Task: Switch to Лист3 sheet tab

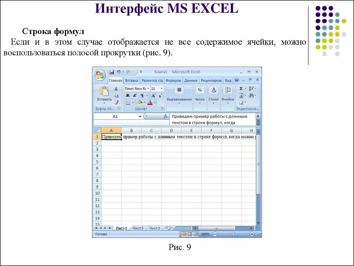Action: [x=155, y=228]
